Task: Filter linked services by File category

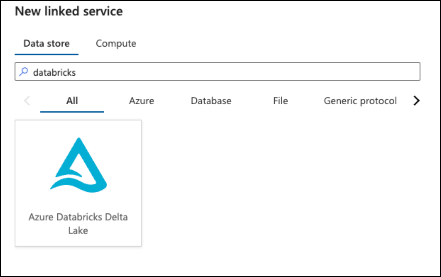Action: coord(280,101)
